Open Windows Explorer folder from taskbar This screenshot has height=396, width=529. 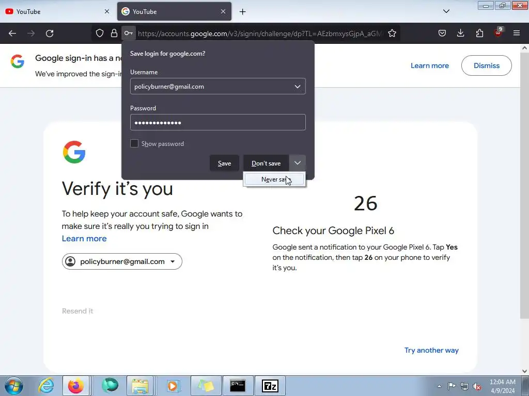coord(141,386)
